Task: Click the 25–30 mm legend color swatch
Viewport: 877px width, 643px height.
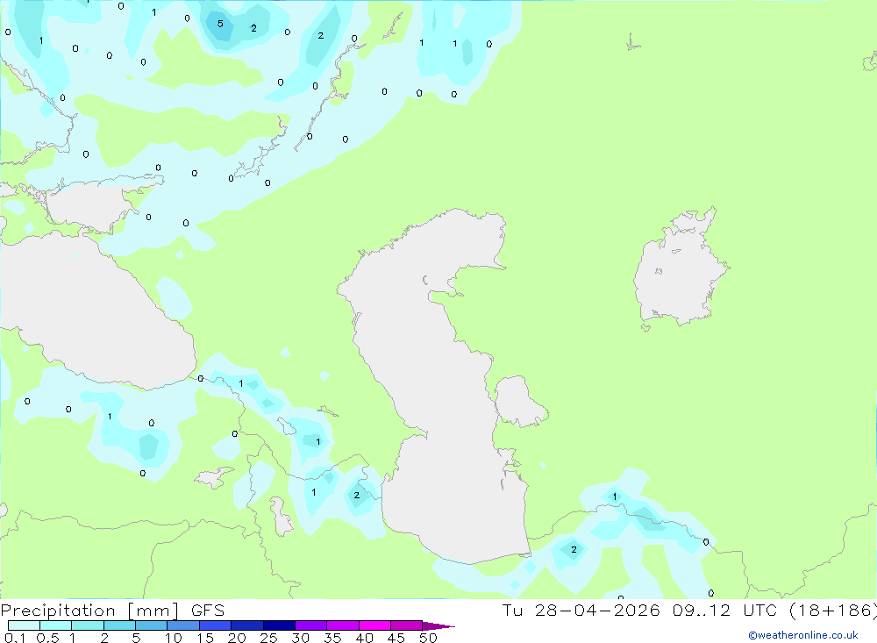Action: click(x=279, y=625)
